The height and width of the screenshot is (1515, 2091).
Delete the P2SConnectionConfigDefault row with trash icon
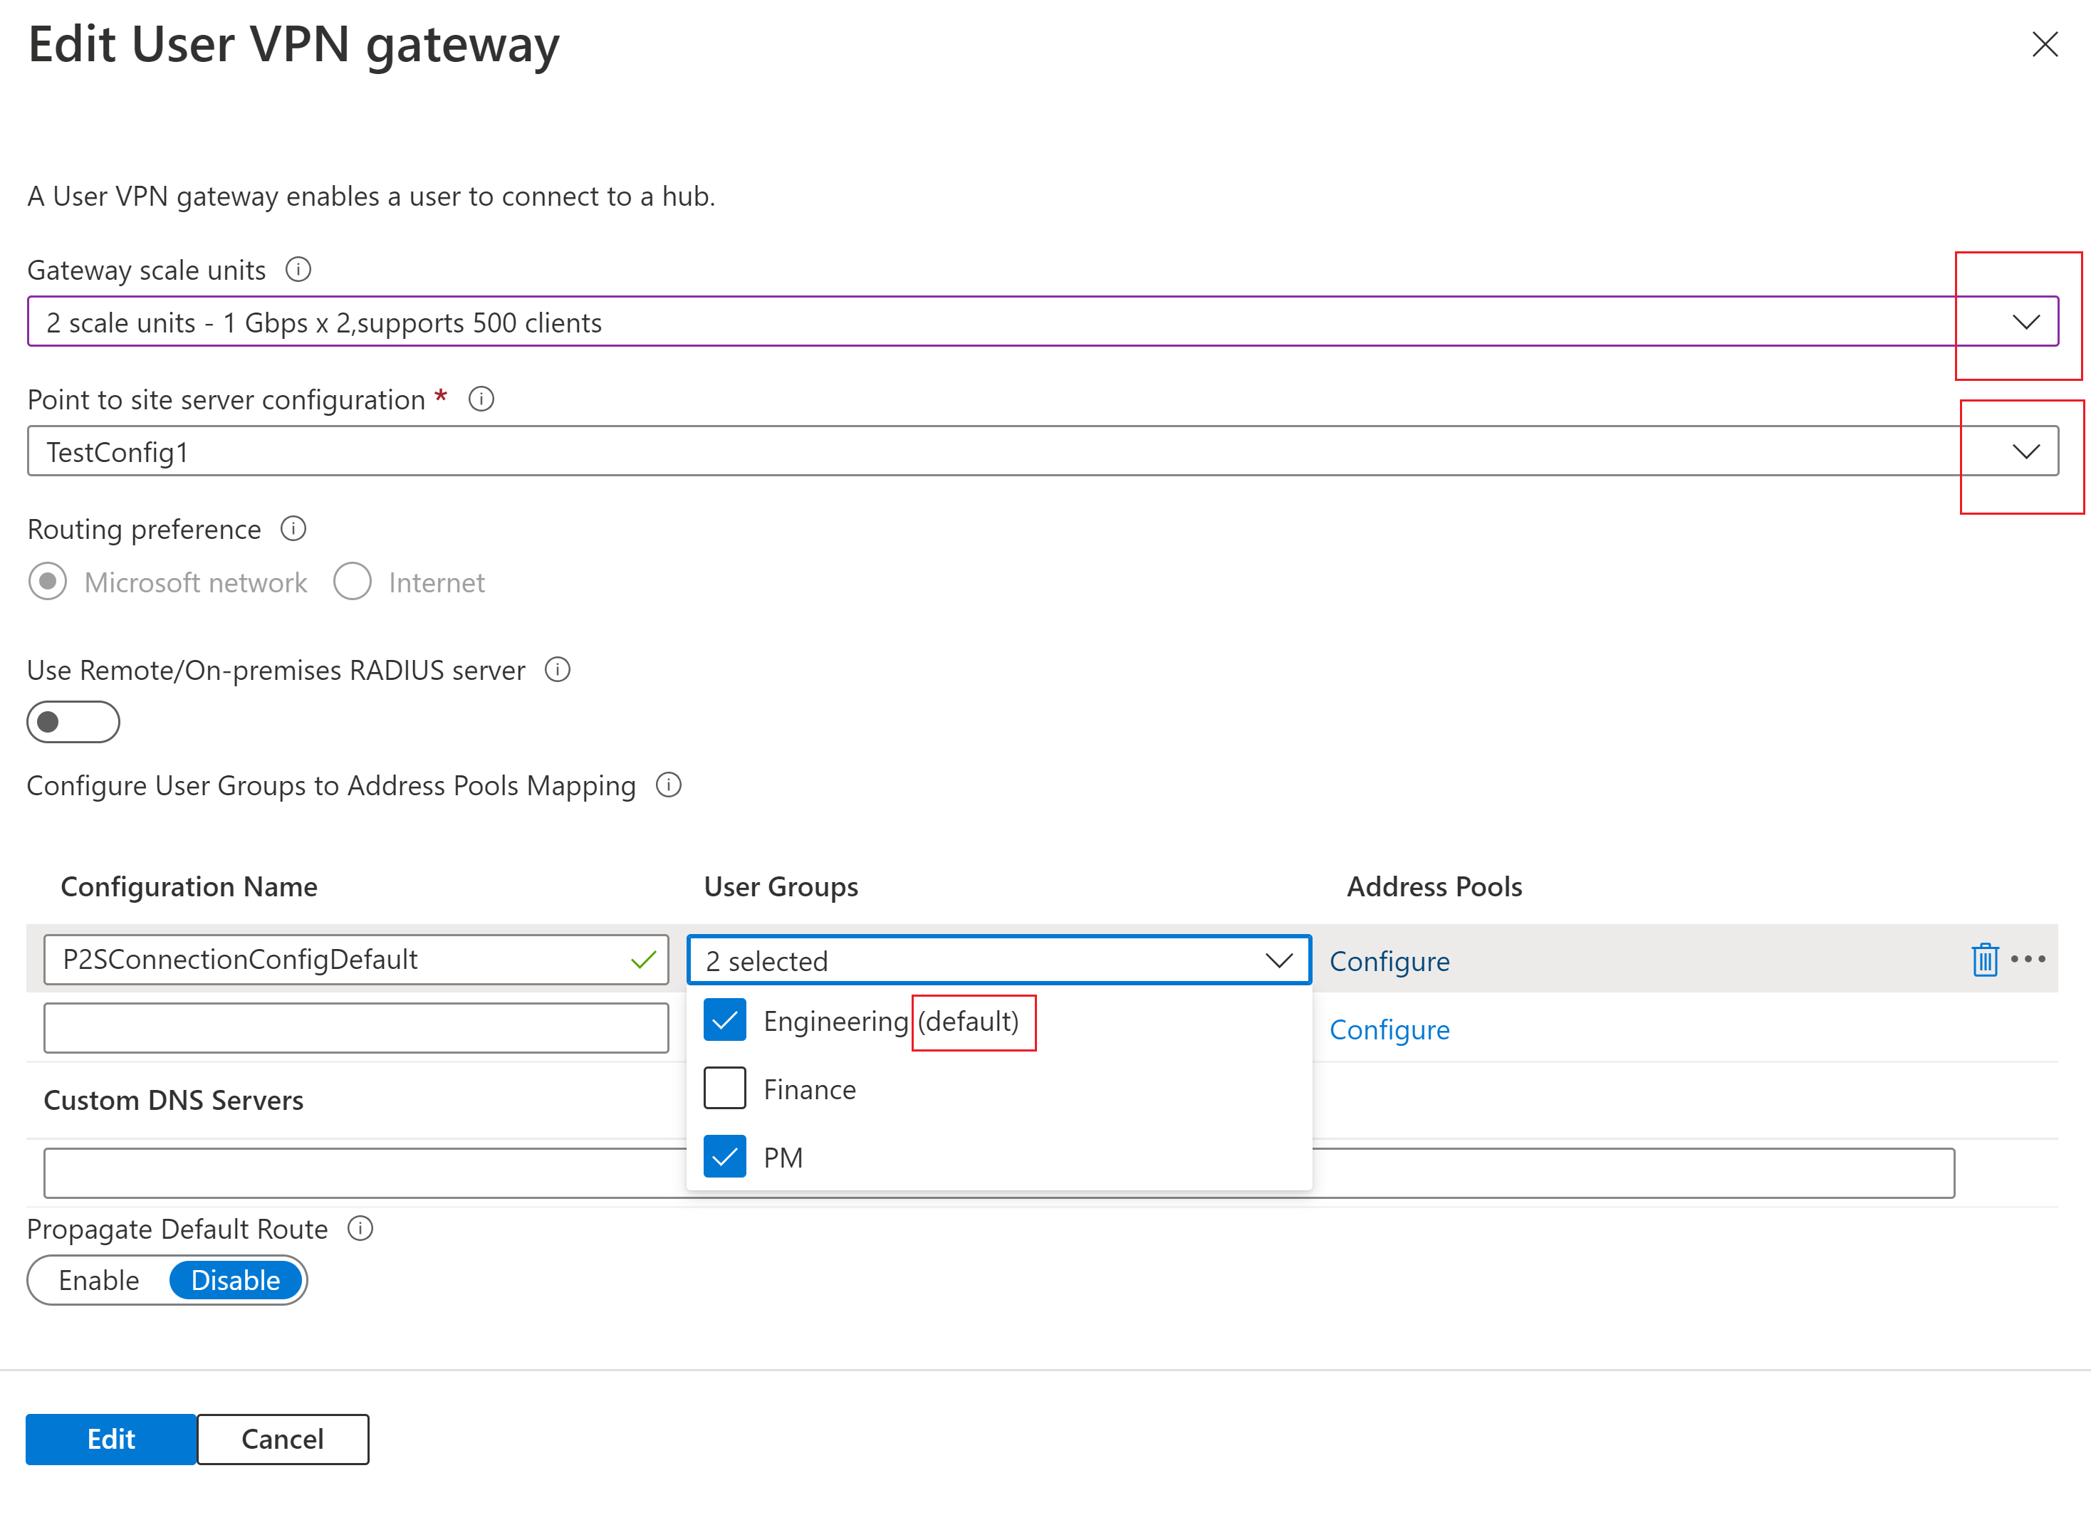point(1984,959)
